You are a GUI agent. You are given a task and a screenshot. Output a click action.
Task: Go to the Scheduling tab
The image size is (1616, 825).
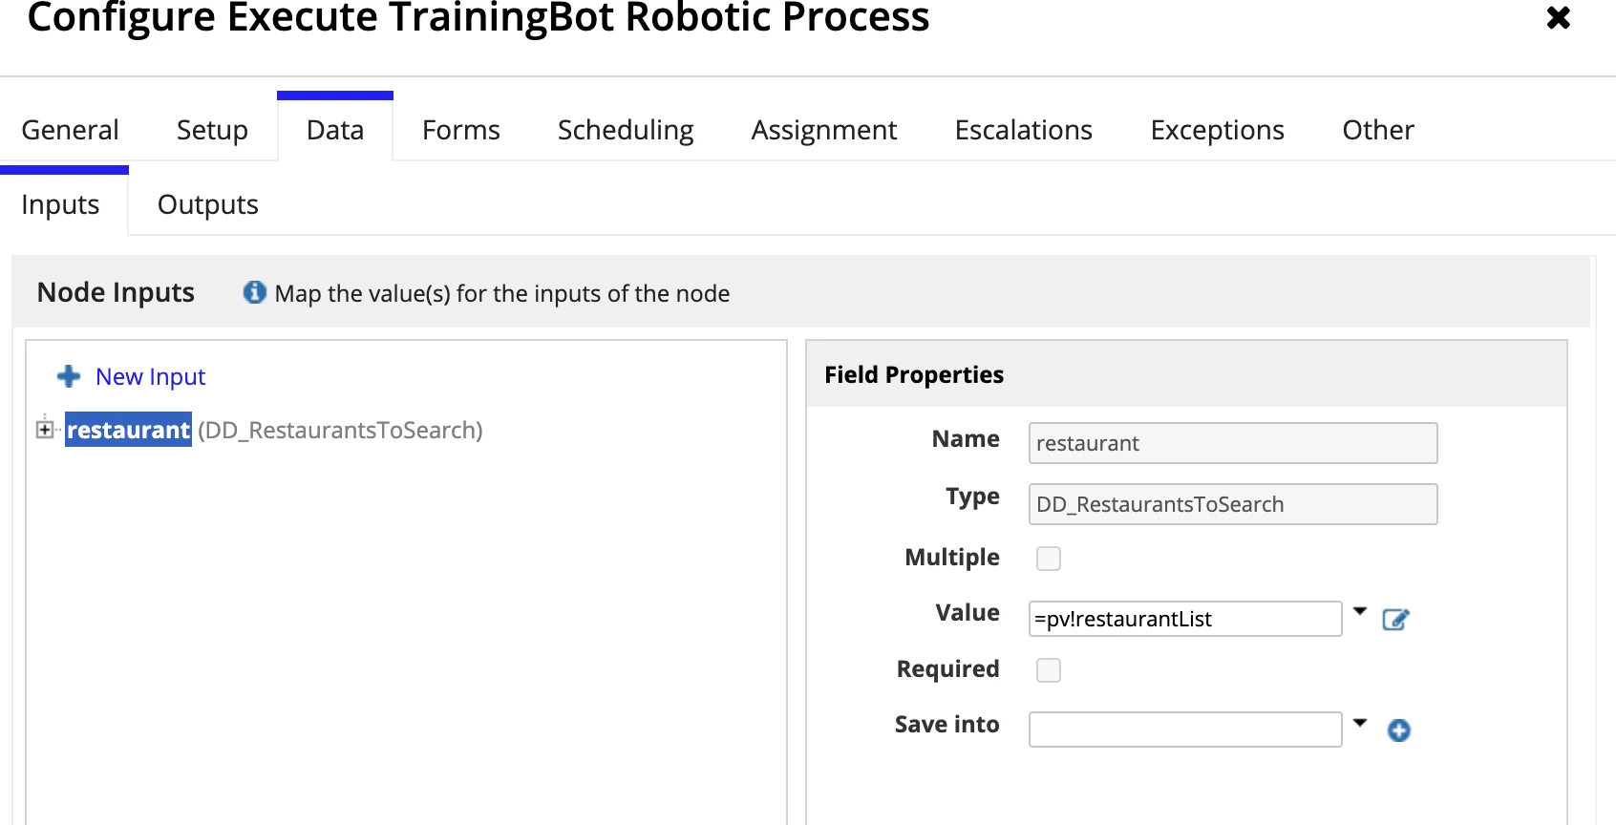[626, 130]
